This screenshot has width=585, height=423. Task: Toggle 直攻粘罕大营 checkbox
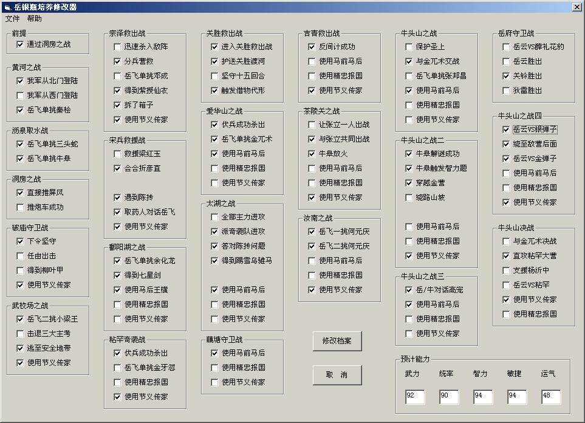point(506,256)
